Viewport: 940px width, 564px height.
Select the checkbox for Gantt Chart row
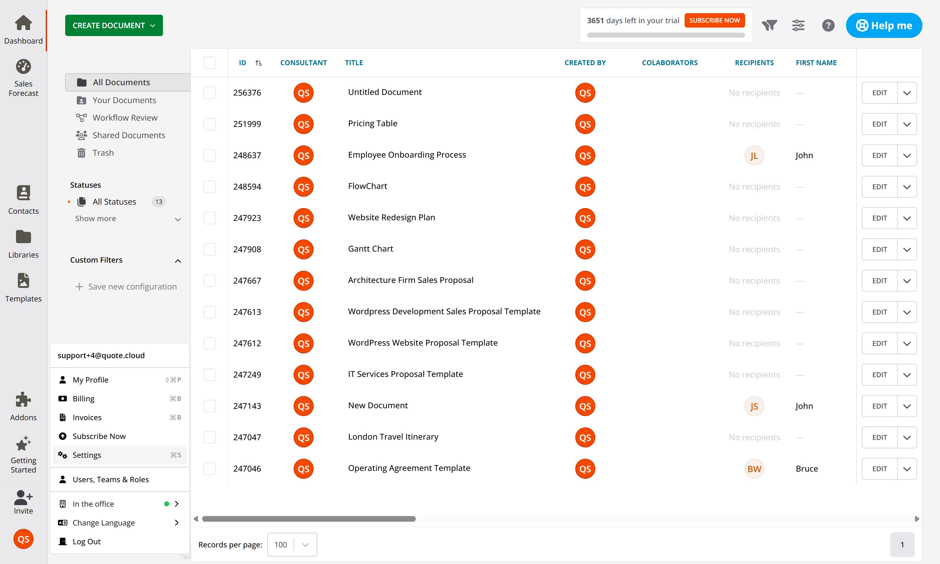[x=209, y=249]
